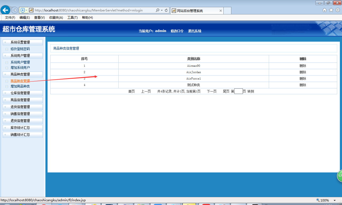Image resolution: width=342 pixels, height=205 pixels.
Task: Open sidebar link 系统用户管理 under users
Action: 20,62
